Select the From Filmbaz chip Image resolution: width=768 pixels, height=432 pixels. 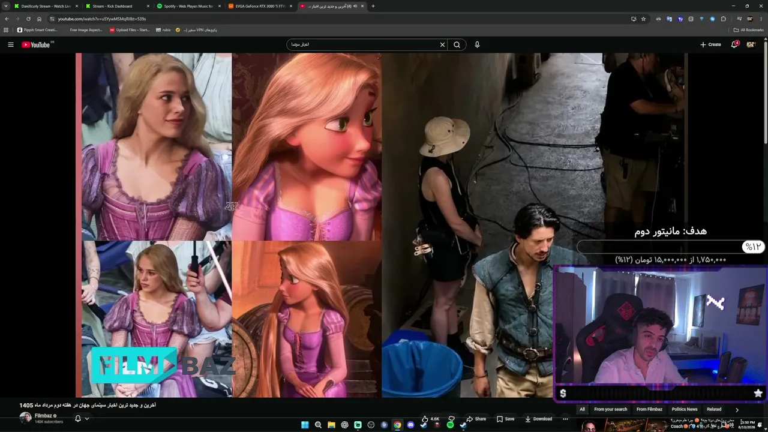point(649,409)
